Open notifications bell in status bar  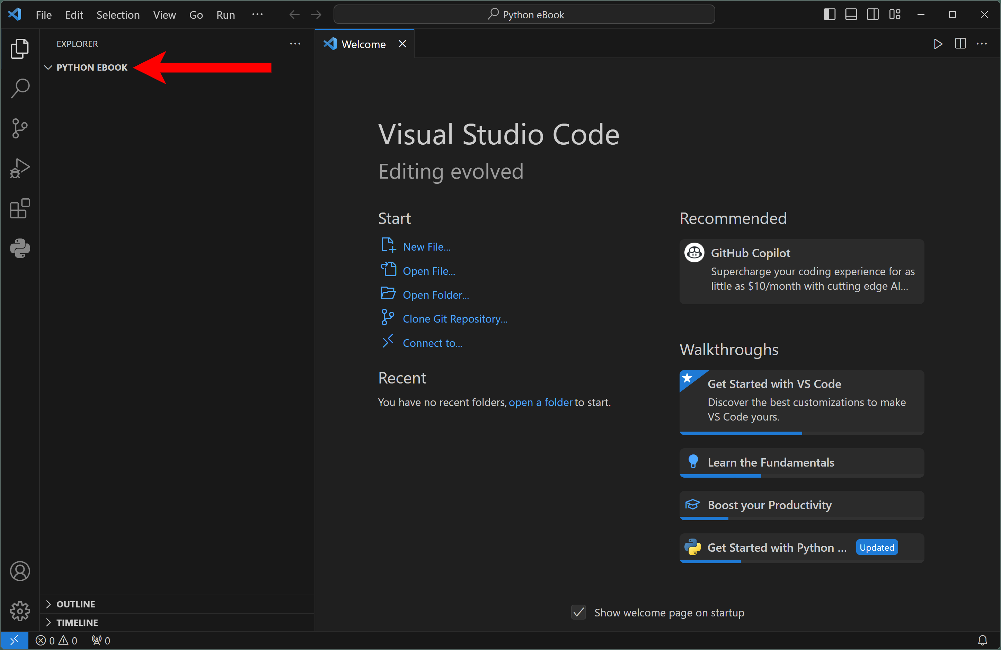[983, 640]
